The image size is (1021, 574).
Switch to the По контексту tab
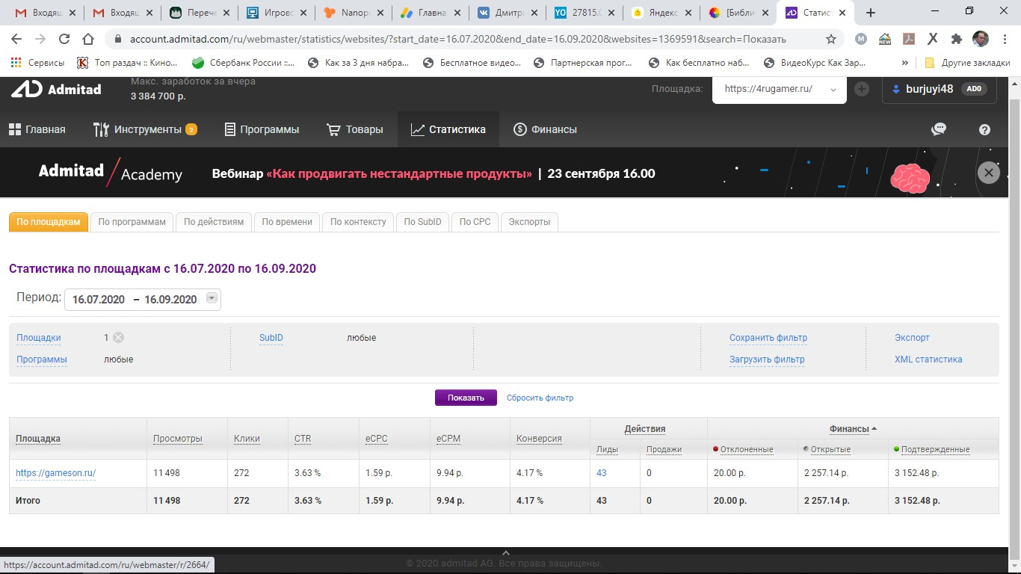click(358, 222)
